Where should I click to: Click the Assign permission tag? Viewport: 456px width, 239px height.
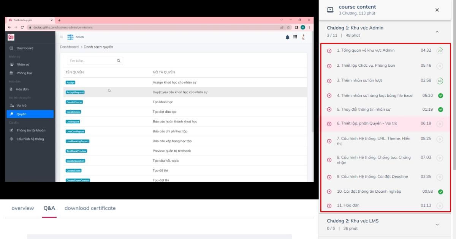[71, 82]
